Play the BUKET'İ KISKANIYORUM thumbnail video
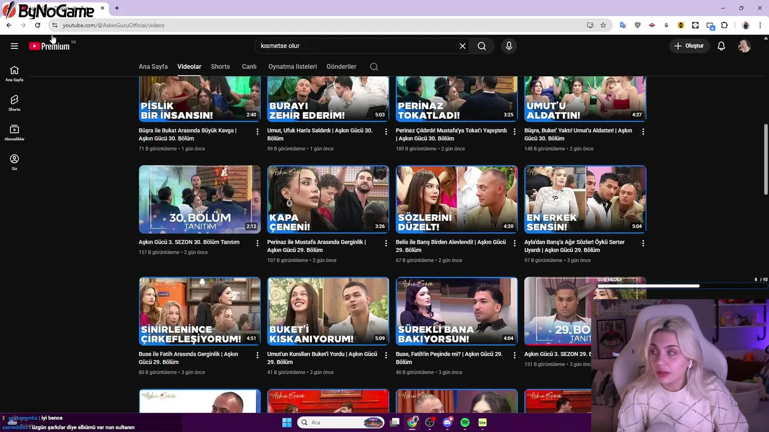This screenshot has width=769, height=432. tap(328, 311)
